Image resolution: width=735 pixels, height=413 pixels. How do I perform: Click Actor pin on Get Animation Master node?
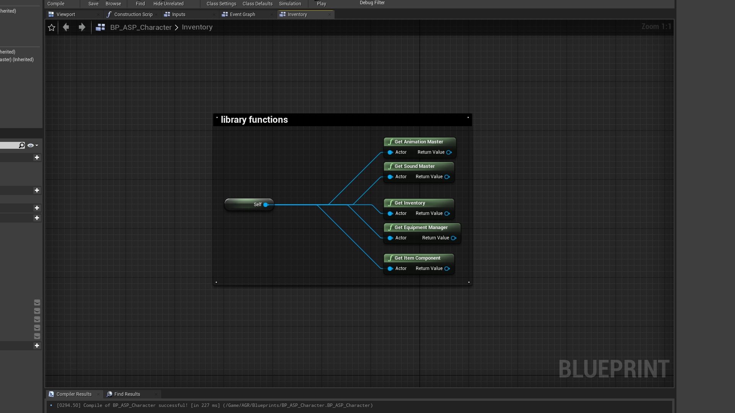click(390, 152)
